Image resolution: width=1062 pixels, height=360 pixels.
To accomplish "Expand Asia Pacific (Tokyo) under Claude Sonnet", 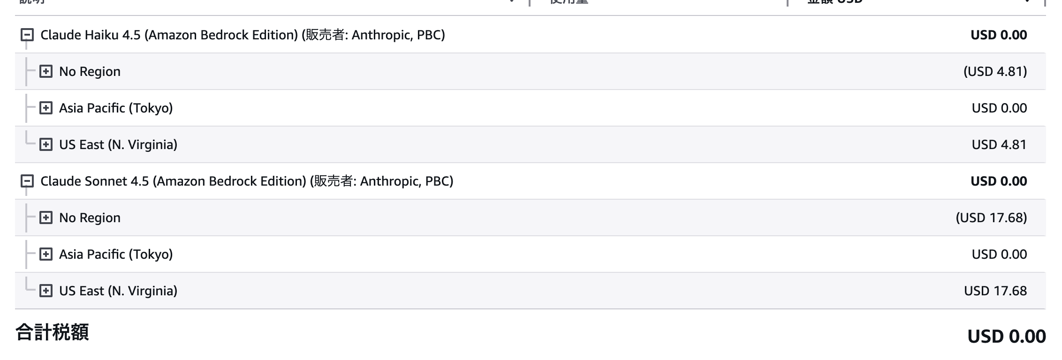I will click(46, 255).
